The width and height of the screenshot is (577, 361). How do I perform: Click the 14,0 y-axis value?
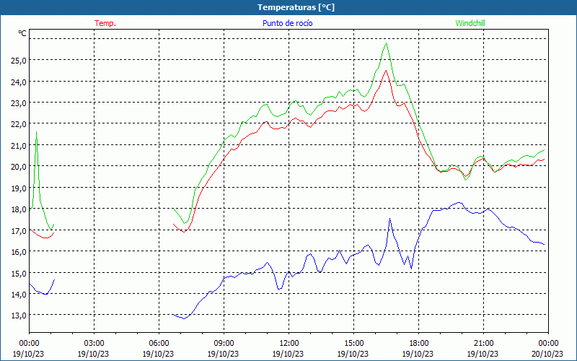(19, 295)
